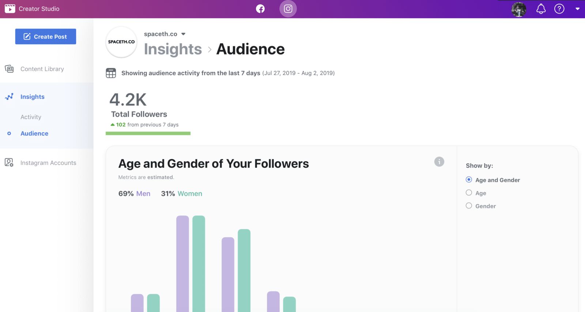Screen dimensions: 585x312
Task: Click the Creator Studio logo icon
Action: click(10, 9)
